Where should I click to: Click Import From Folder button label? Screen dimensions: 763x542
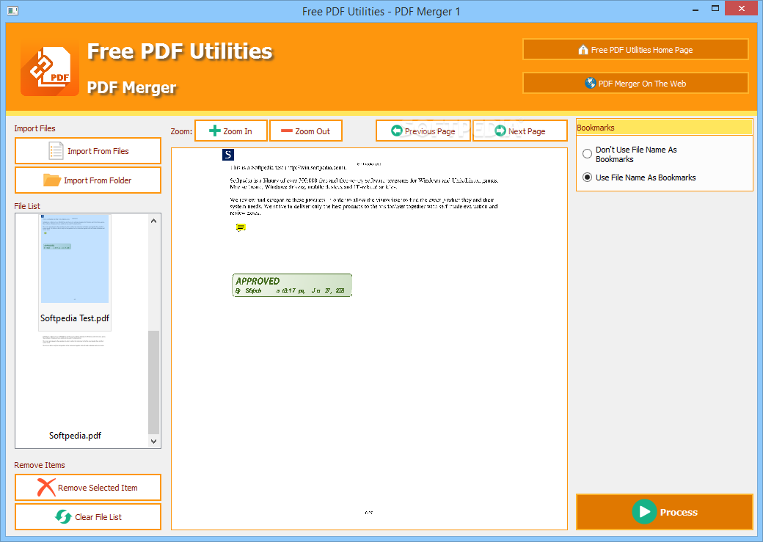click(x=98, y=180)
